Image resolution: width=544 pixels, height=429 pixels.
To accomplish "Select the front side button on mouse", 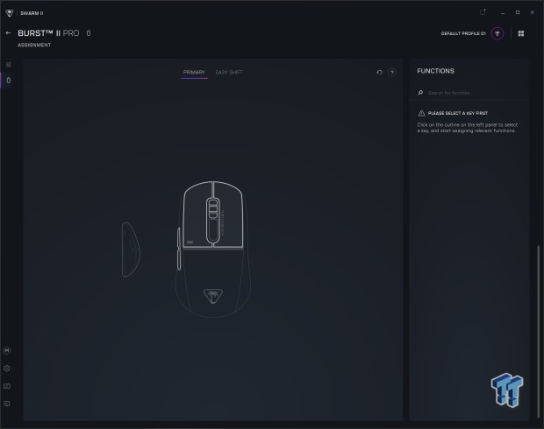I will click(x=180, y=238).
